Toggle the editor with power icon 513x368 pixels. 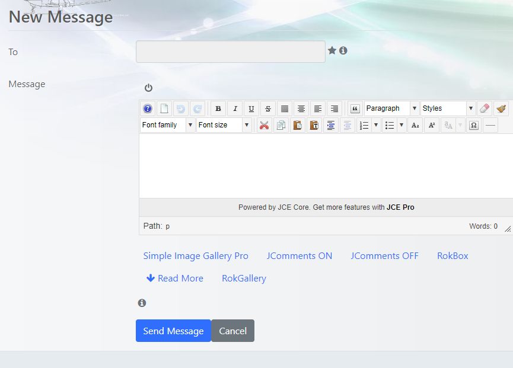coord(148,88)
